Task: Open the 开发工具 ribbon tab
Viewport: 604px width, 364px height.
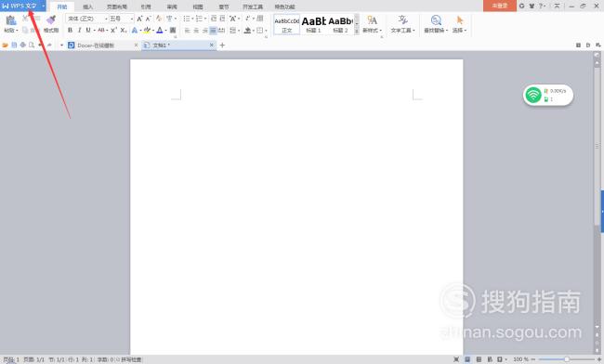Action: [253, 6]
